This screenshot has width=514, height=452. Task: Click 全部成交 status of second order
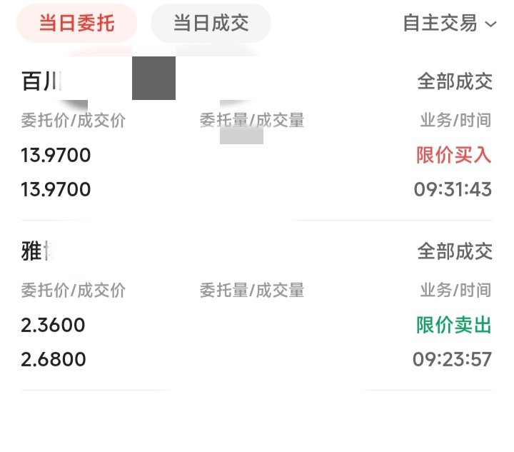pos(455,251)
